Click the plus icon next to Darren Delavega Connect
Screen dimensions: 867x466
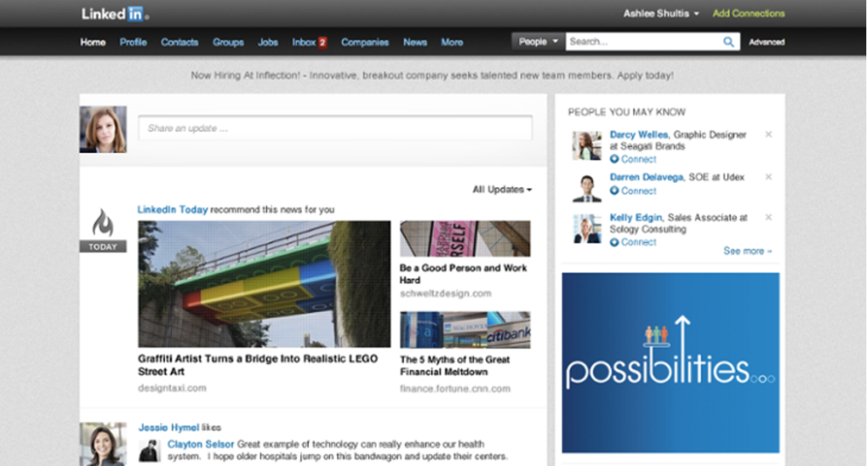point(614,190)
